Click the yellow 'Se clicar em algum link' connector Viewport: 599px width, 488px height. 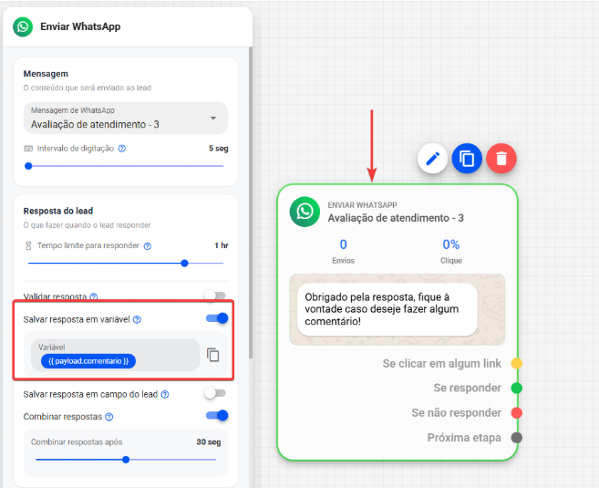point(516,363)
